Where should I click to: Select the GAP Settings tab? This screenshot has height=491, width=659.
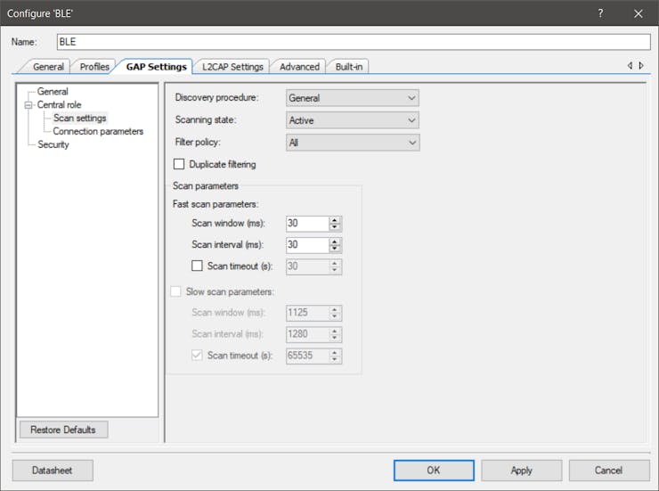(157, 67)
